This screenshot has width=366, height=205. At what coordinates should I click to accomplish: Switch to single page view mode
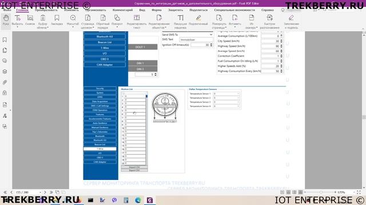tap(283, 192)
